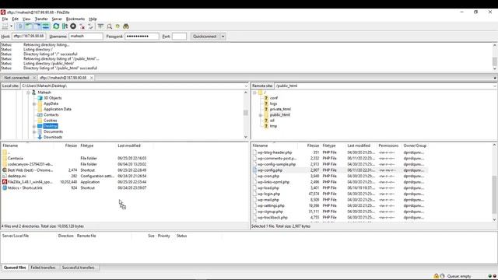This screenshot has width=498, height=280.
Task: Open the Remote site path dropdown
Action: tap(495, 86)
